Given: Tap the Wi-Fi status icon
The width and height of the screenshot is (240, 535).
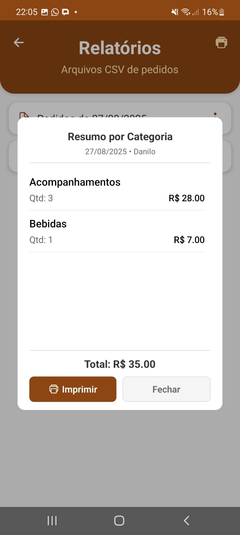Looking at the screenshot, I should point(186,12).
